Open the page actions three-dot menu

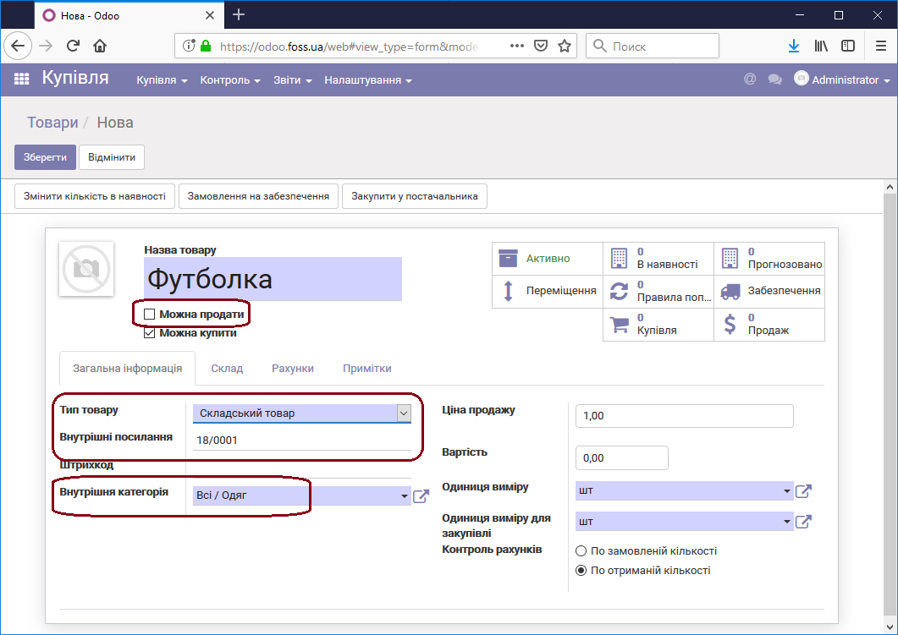(516, 46)
